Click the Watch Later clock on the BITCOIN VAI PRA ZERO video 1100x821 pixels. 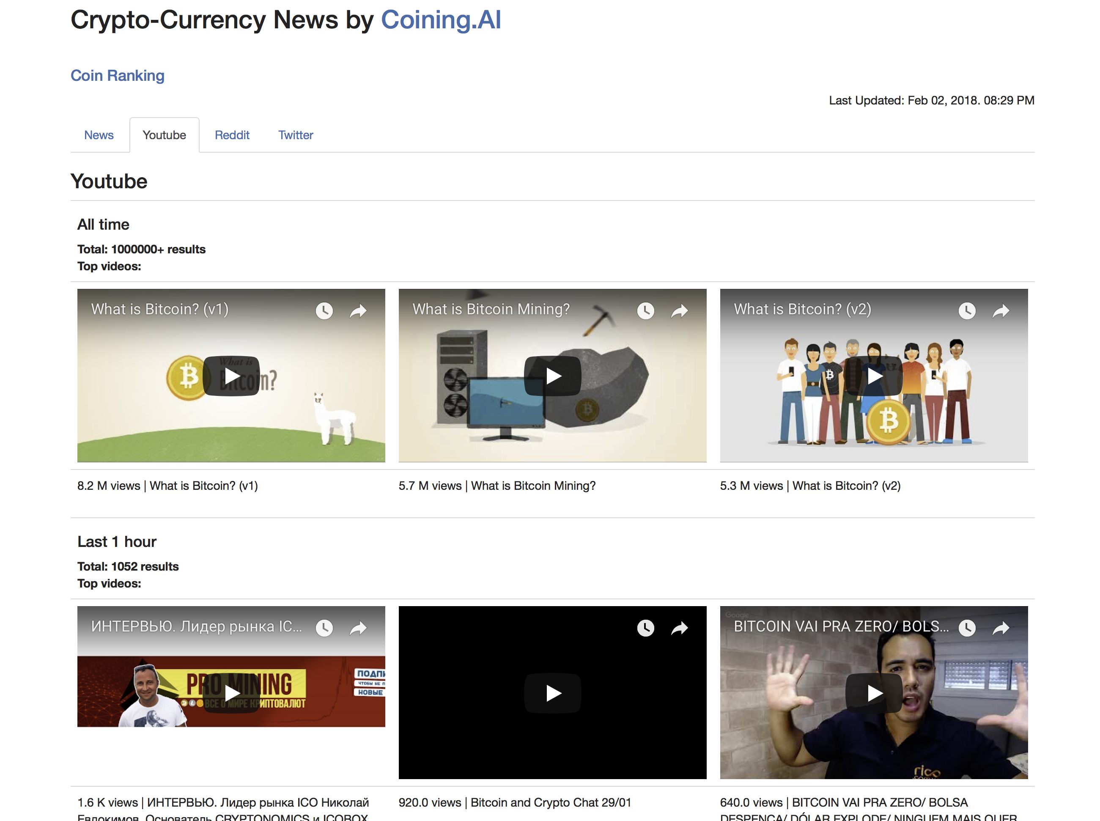point(967,628)
